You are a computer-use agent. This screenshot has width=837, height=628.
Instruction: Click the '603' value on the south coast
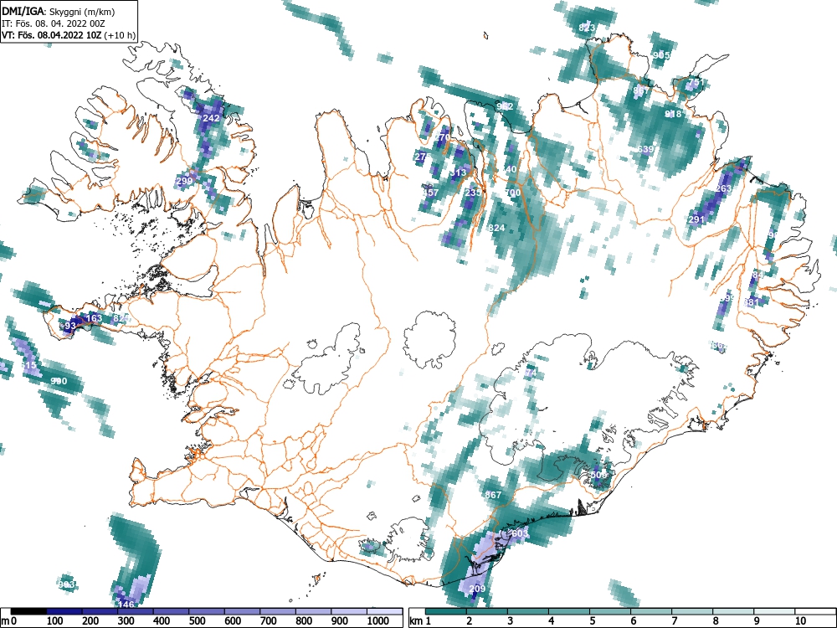pyautogui.click(x=520, y=533)
